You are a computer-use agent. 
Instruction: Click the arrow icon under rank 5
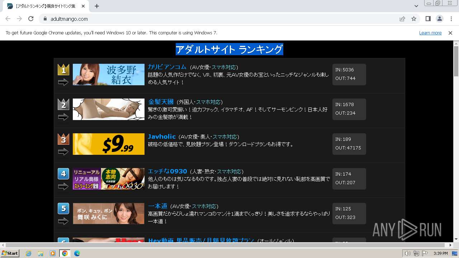63,221
